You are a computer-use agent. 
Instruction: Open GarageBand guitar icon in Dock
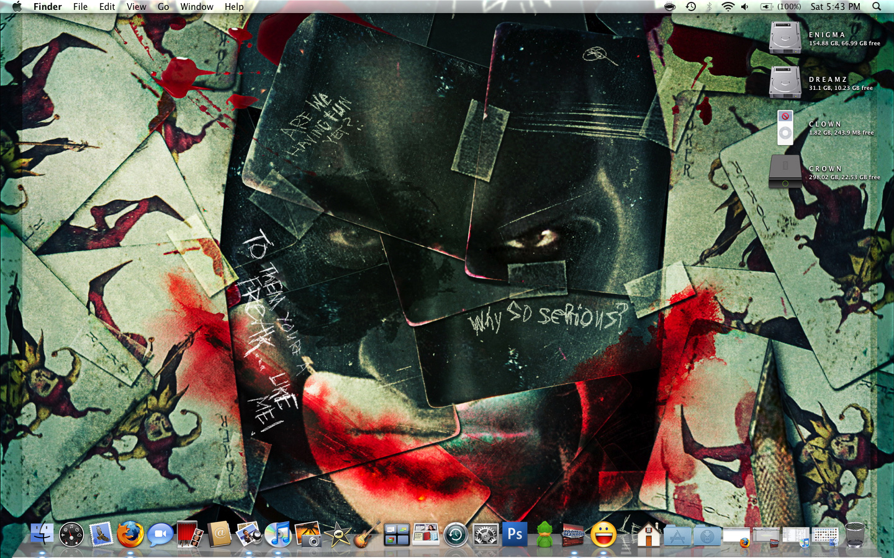367,534
